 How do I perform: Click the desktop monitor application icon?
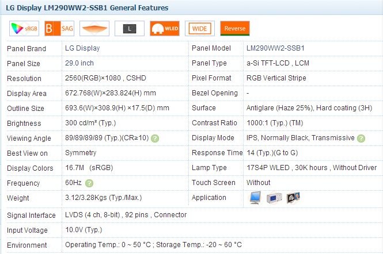pos(255,198)
